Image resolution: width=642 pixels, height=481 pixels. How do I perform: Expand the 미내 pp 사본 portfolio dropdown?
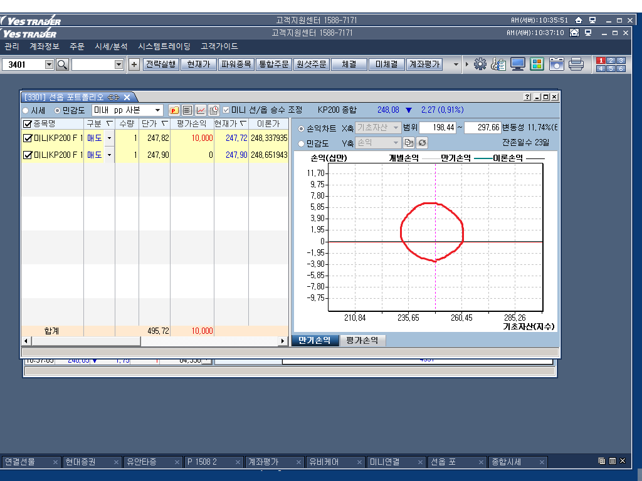pos(157,110)
